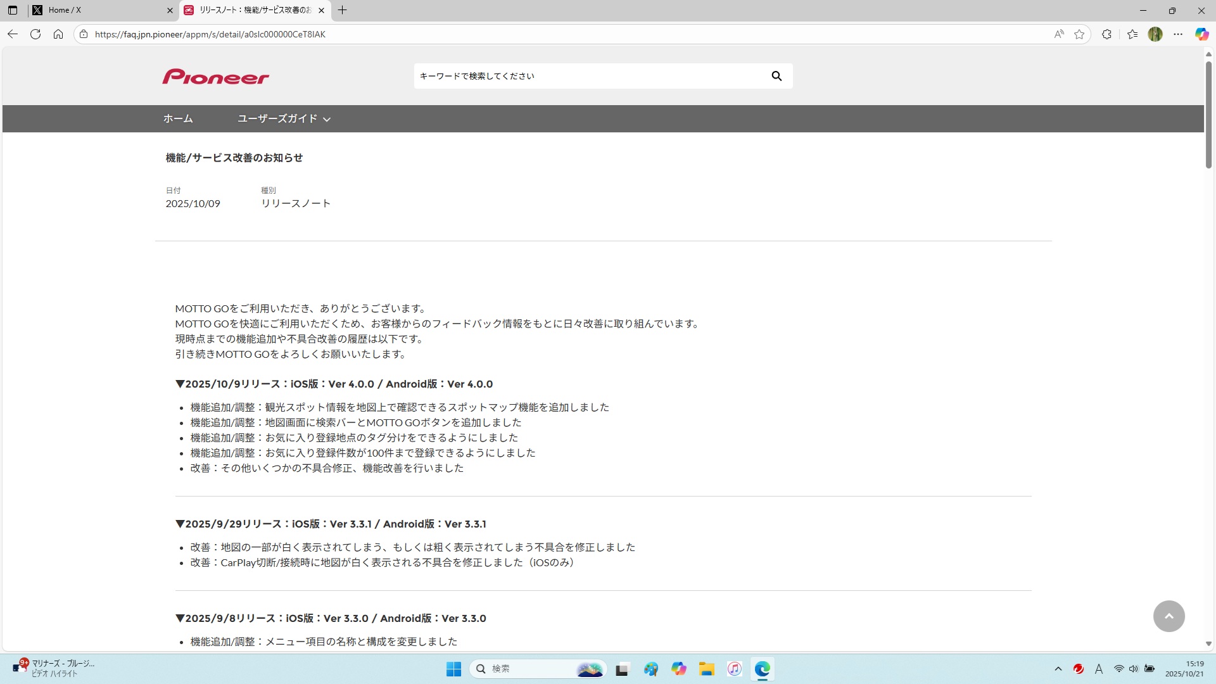The width and height of the screenshot is (1216, 684).
Task: Open tab actions menu button
Action: click(12, 10)
